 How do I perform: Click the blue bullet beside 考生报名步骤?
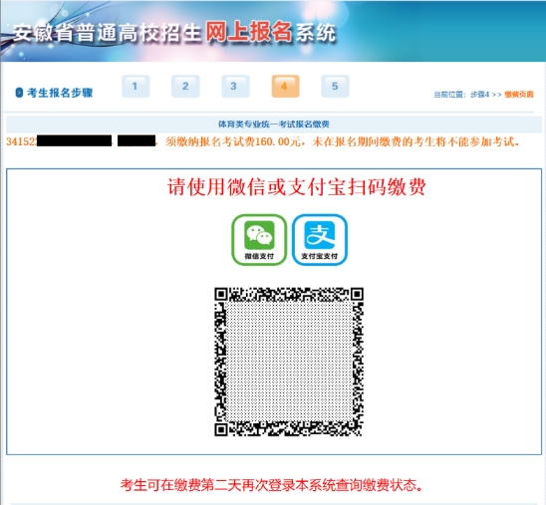pyautogui.click(x=19, y=93)
